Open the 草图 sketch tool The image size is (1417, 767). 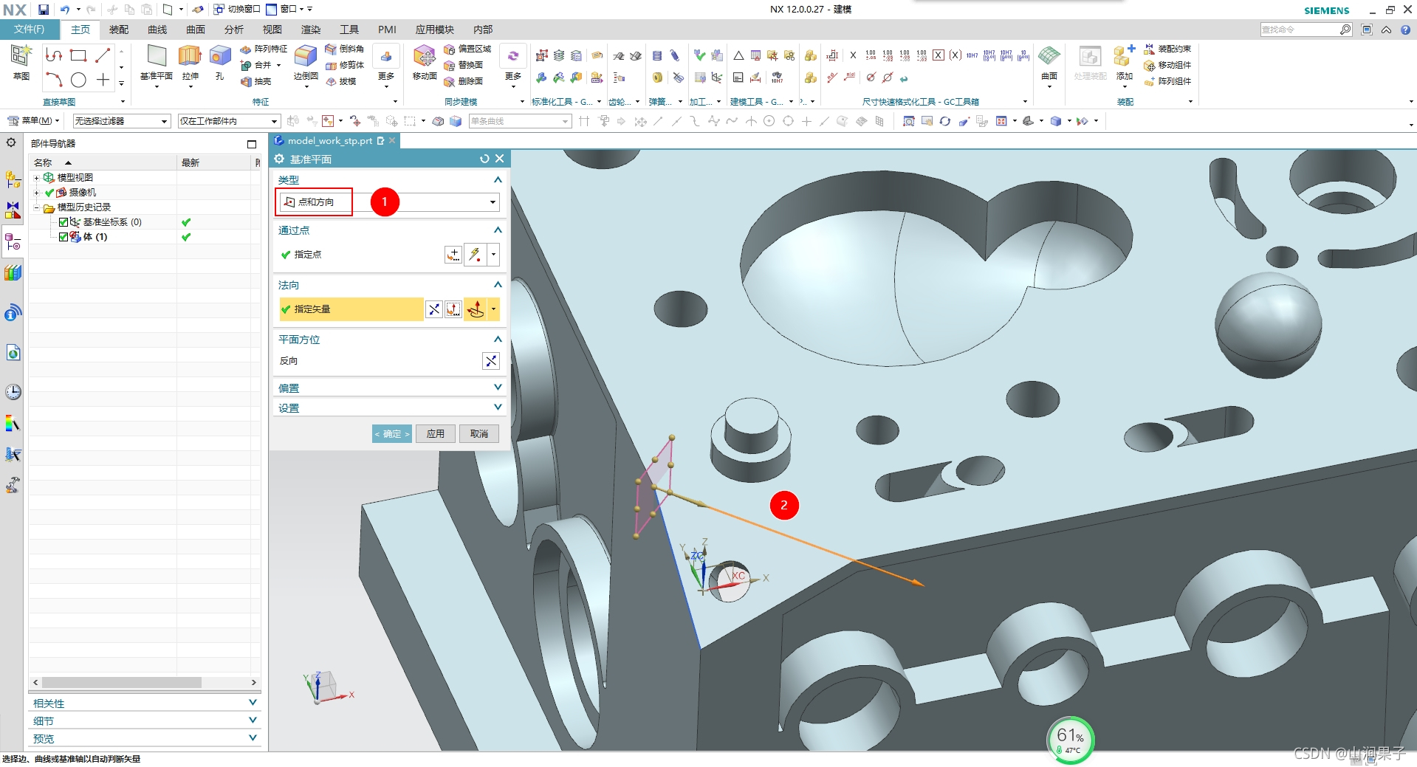(x=21, y=61)
